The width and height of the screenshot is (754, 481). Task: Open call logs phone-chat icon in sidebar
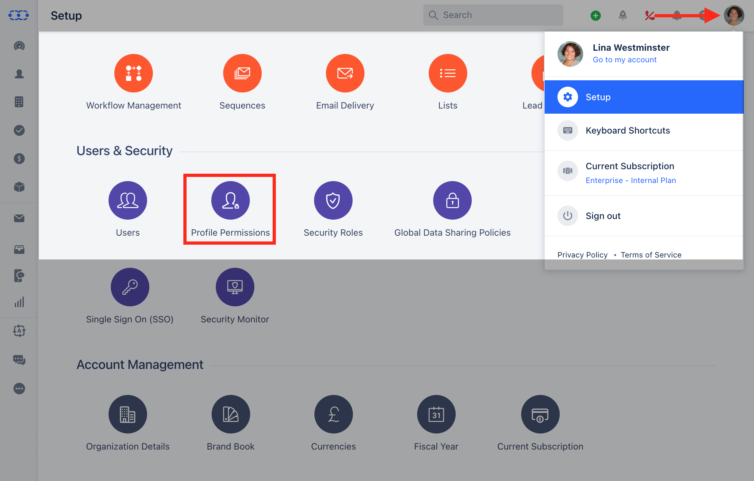(19, 275)
